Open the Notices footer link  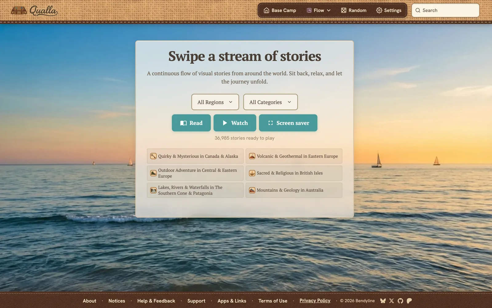click(x=117, y=301)
